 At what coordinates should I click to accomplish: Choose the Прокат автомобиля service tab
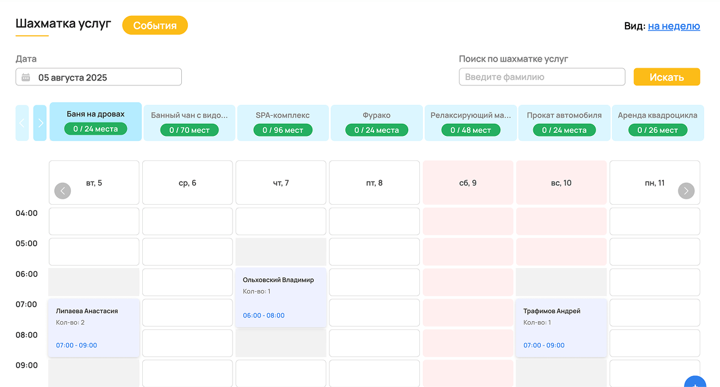coord(564,122)
